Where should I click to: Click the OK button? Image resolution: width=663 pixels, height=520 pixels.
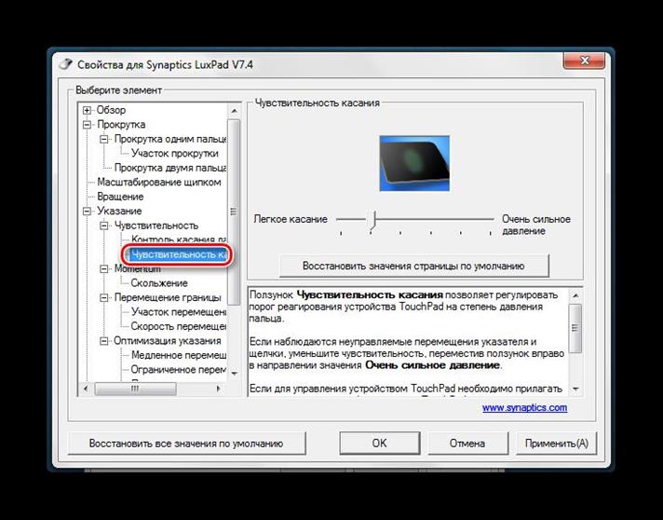[x=379, y=444]
